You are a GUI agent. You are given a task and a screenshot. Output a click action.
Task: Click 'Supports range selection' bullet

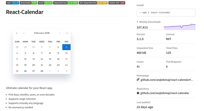coord(22,99)
